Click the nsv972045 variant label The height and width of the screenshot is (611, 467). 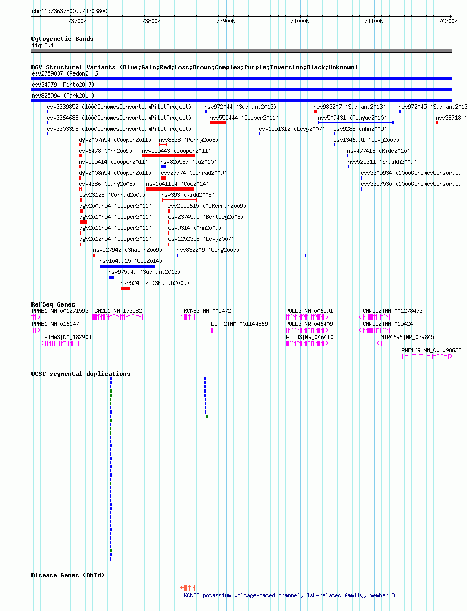432,107
